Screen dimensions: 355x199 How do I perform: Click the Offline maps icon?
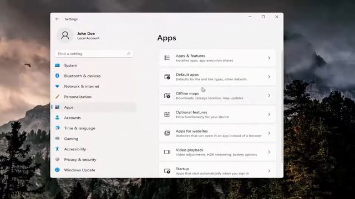167,96
